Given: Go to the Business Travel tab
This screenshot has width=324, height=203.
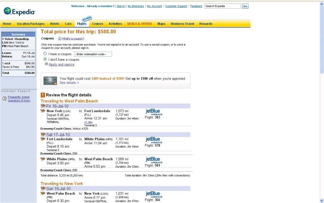Looking at the screenshot, I should [x=182, y=24].
